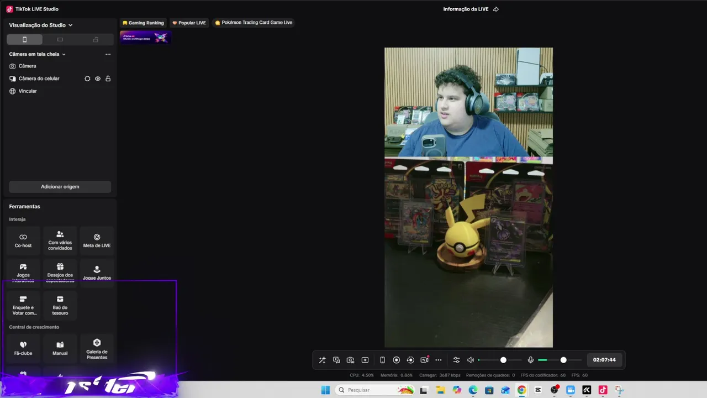Click the CPU 4.50% status readout

click(362, 375)
